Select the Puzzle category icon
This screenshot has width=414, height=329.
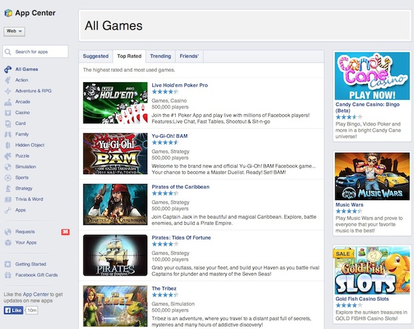[x=7, y=155]
